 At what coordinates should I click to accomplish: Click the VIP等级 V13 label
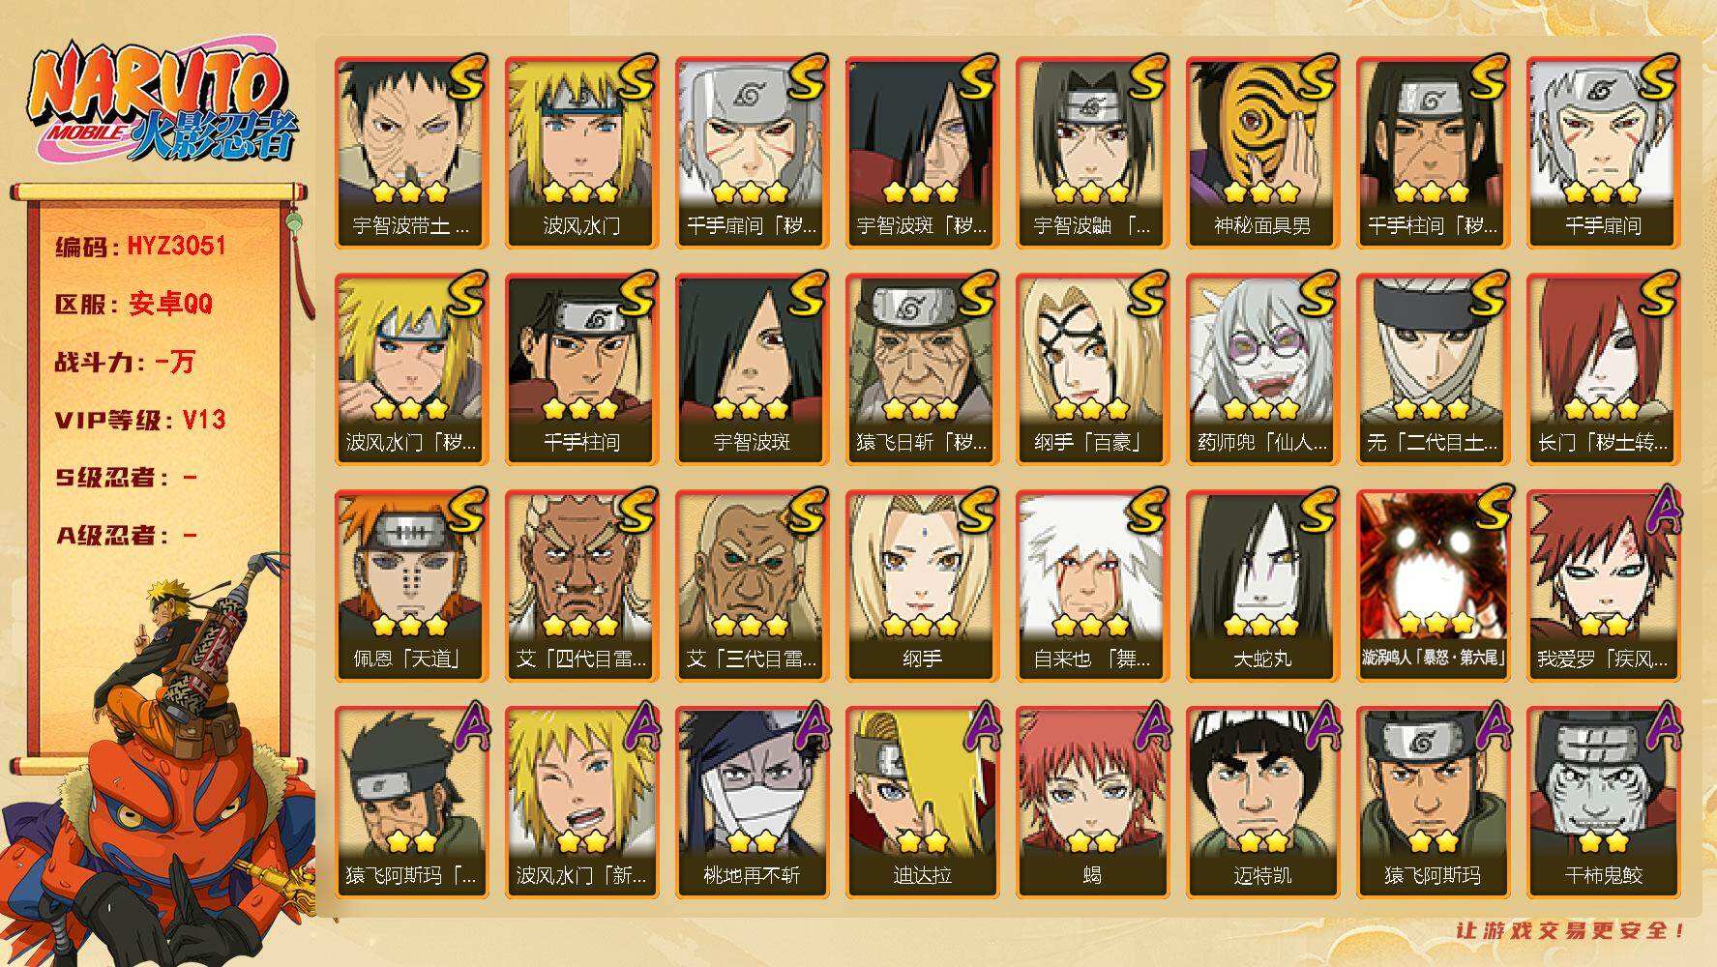tap(140, 420)
